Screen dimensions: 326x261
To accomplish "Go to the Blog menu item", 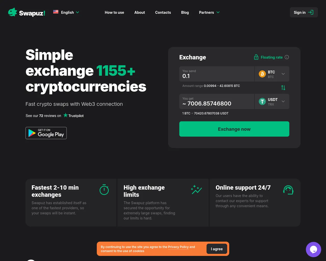I will pyautogui.click(x=185, y=12).
